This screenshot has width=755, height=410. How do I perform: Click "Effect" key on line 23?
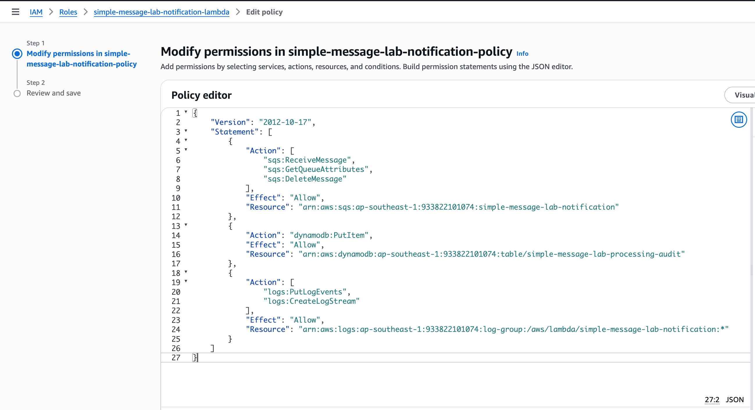coord(263,320)
